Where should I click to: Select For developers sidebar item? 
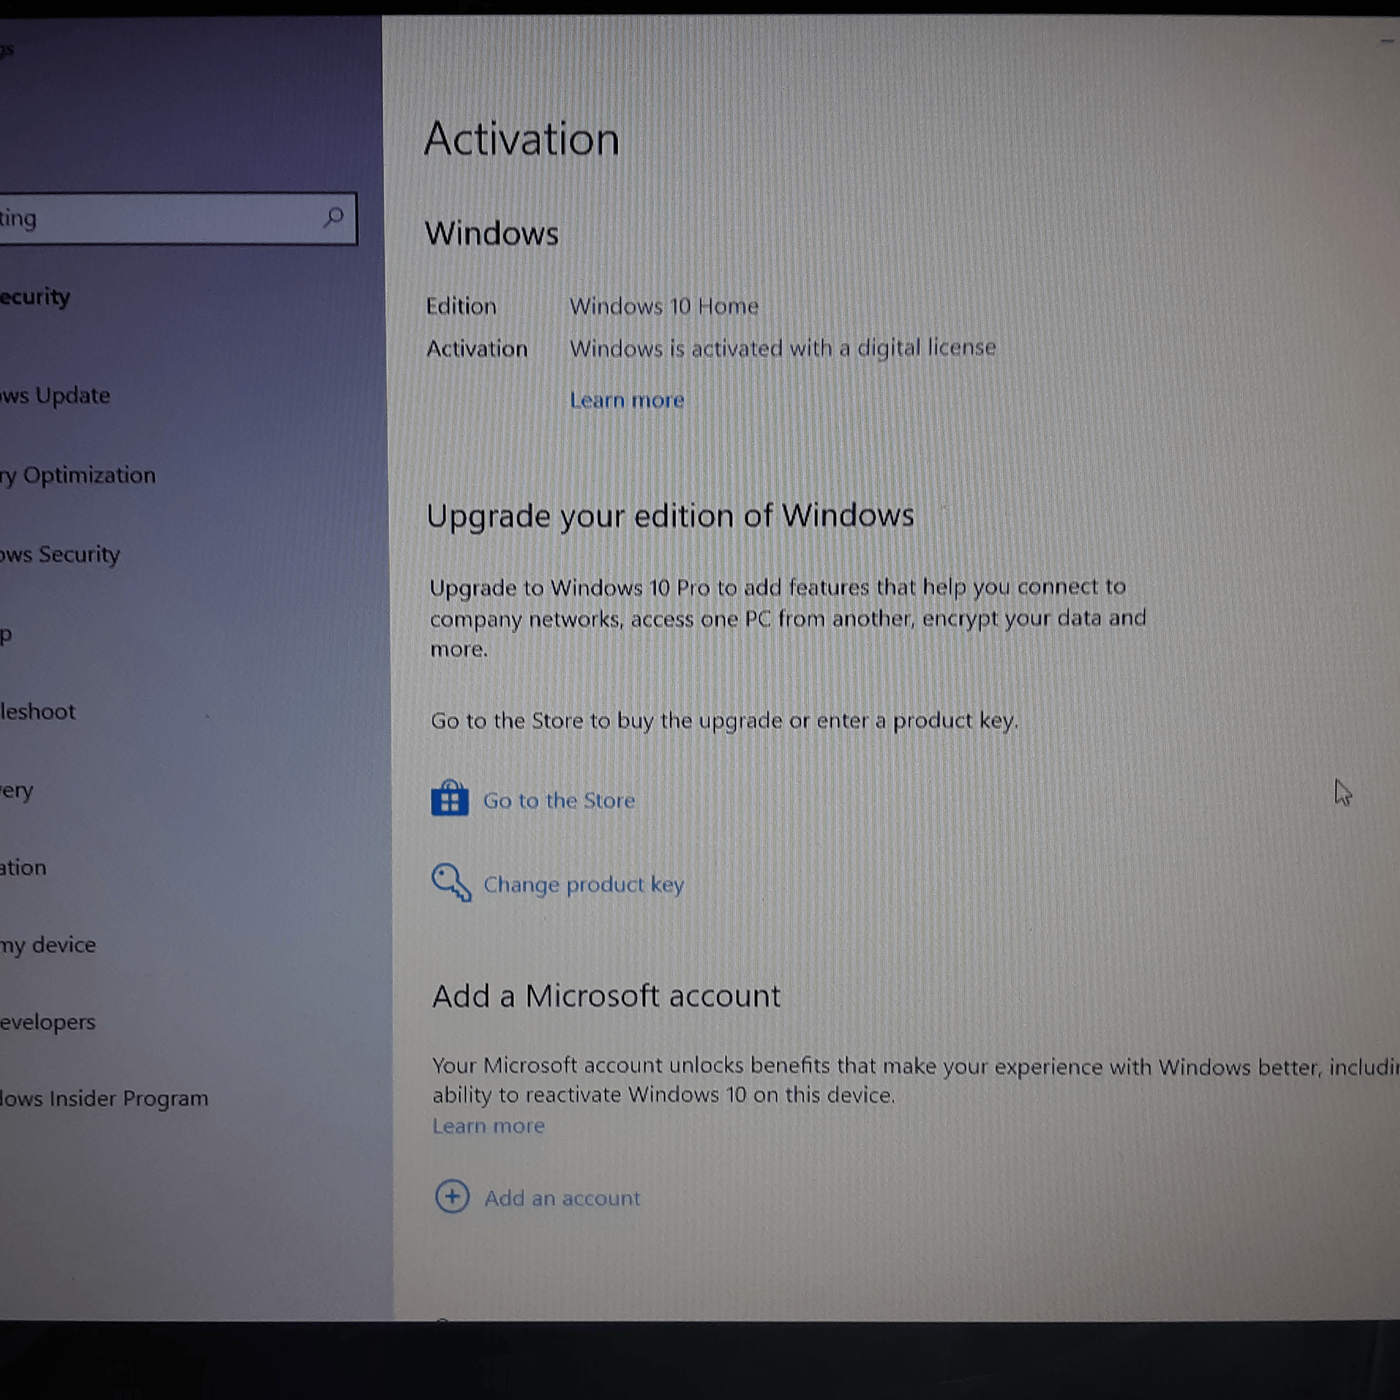coord(48,1022)
